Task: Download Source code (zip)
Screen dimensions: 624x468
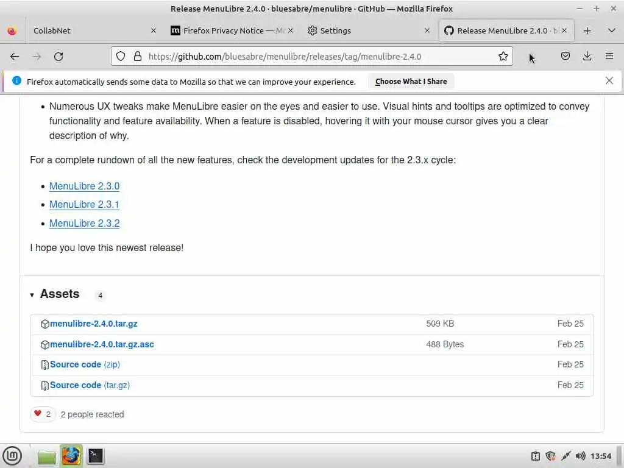Action: [x=85, y=364]
